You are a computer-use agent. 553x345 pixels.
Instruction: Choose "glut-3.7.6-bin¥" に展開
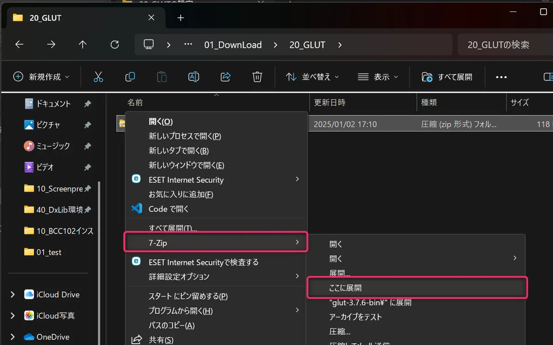[x=417, y=303]
